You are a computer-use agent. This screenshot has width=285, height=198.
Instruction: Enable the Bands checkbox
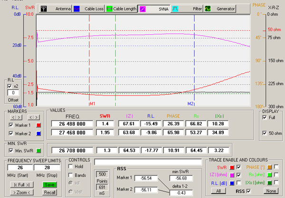click(x=71, y=175)
